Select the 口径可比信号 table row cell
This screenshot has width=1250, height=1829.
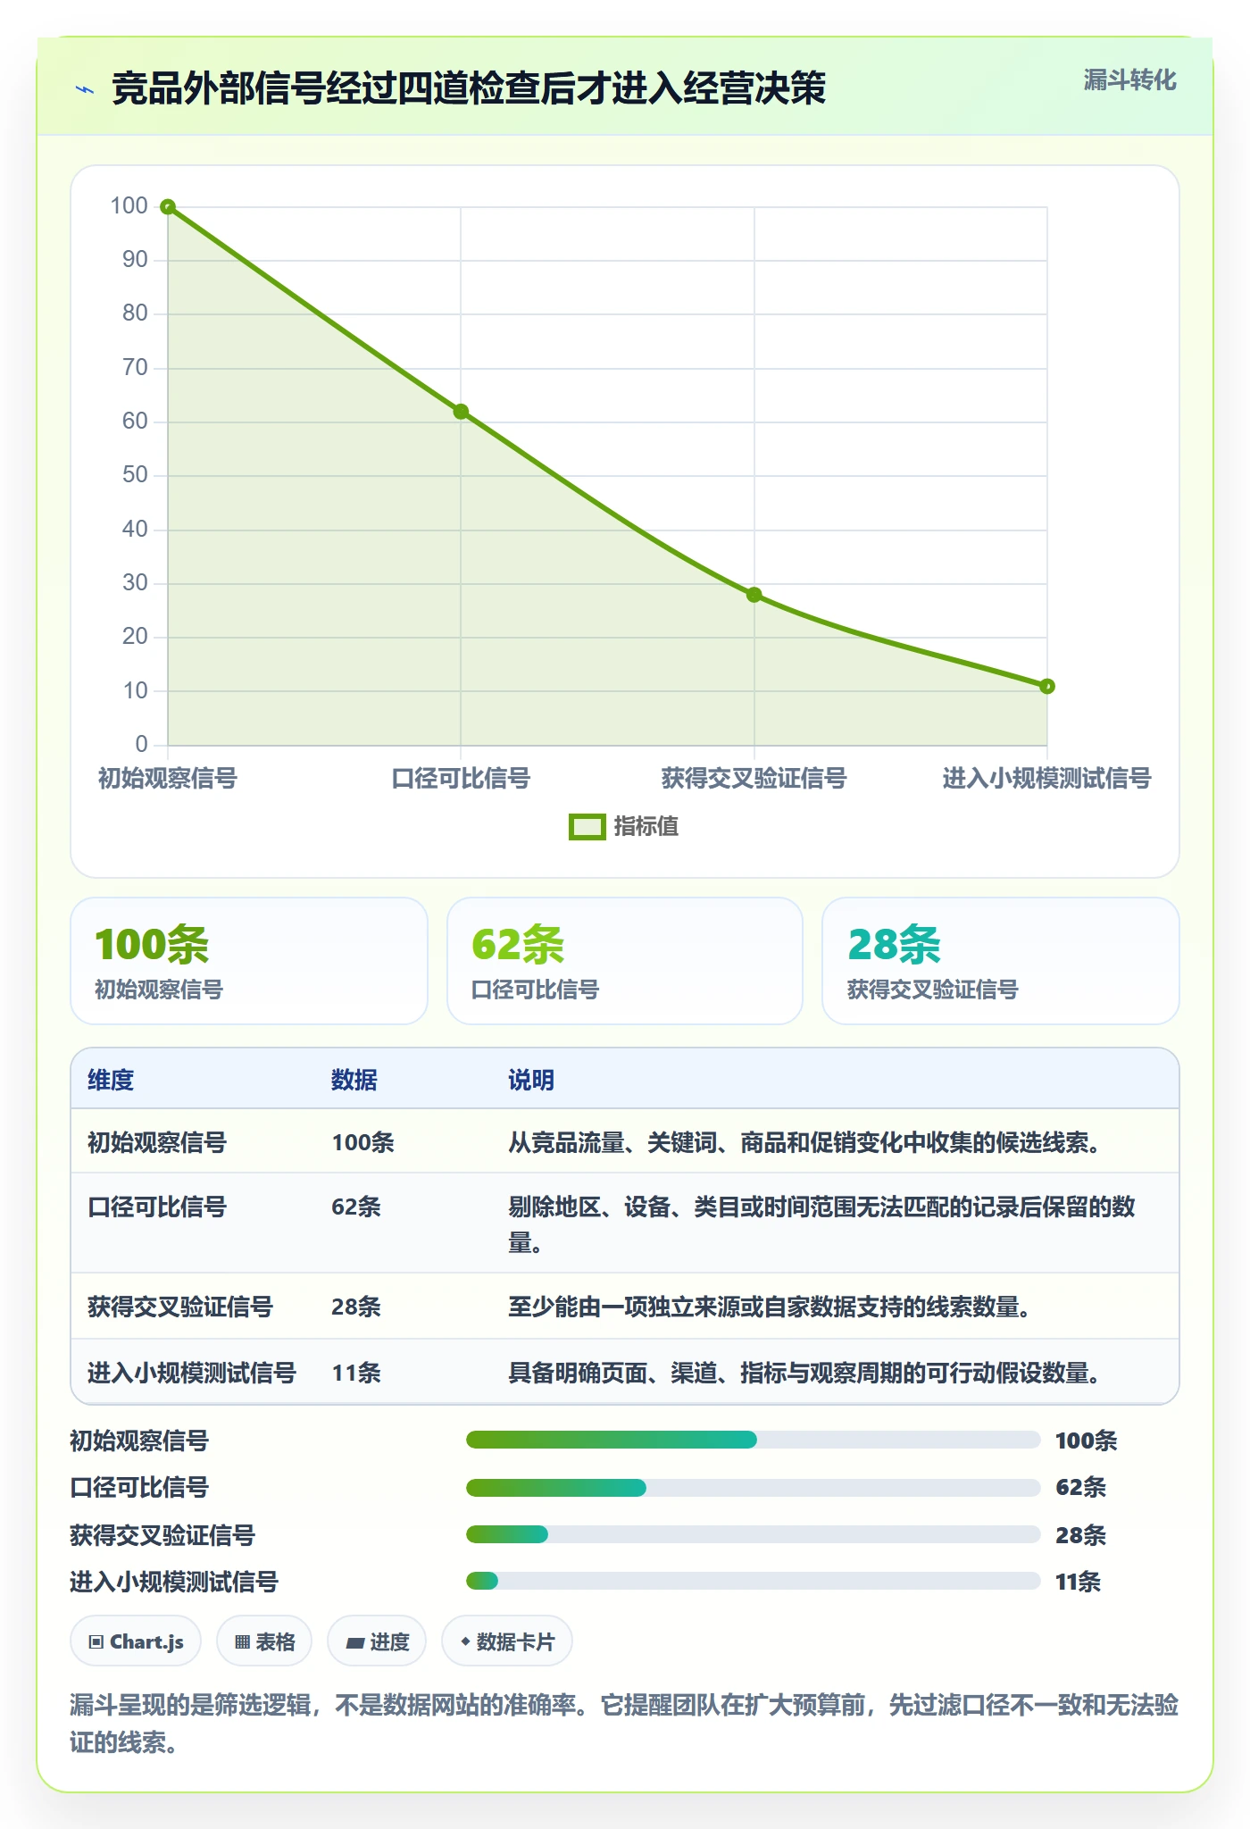(x=157, y=1207)
